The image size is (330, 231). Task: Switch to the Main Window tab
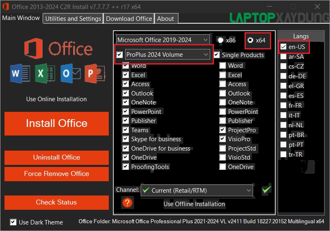[x=21, y=18]
